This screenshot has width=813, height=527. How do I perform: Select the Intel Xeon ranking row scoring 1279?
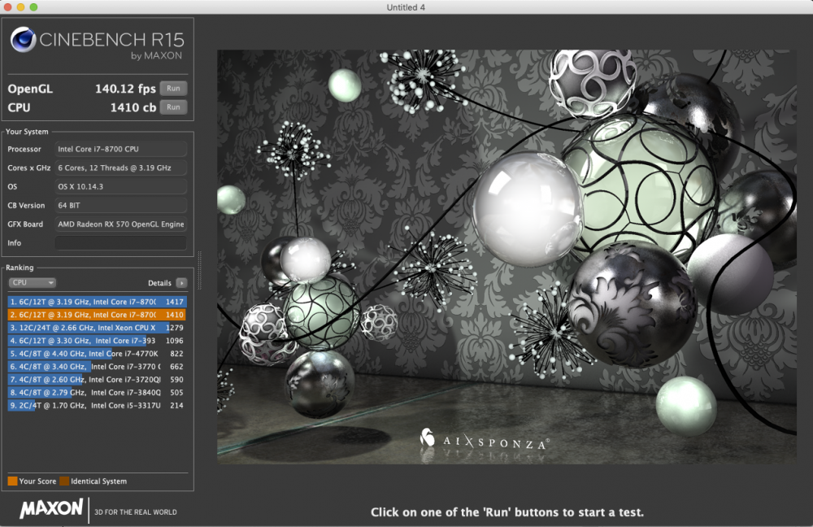97,327
